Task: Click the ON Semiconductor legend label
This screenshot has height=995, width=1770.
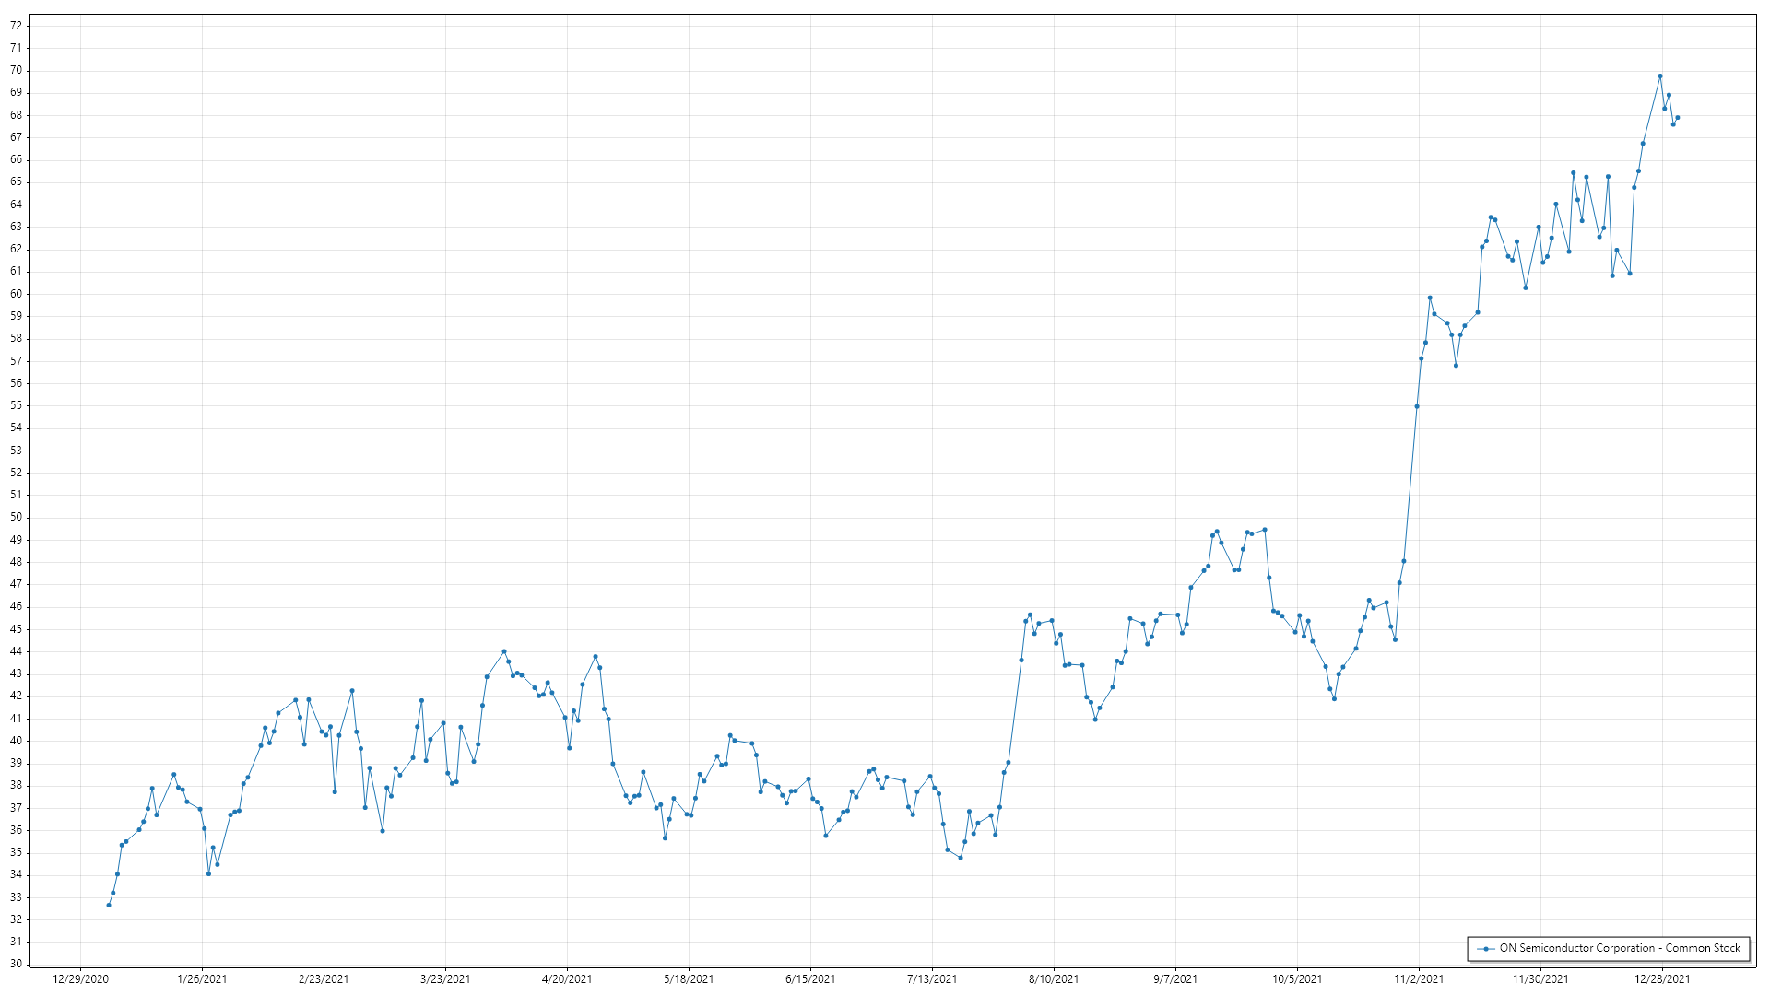Action: [1620, 948]
